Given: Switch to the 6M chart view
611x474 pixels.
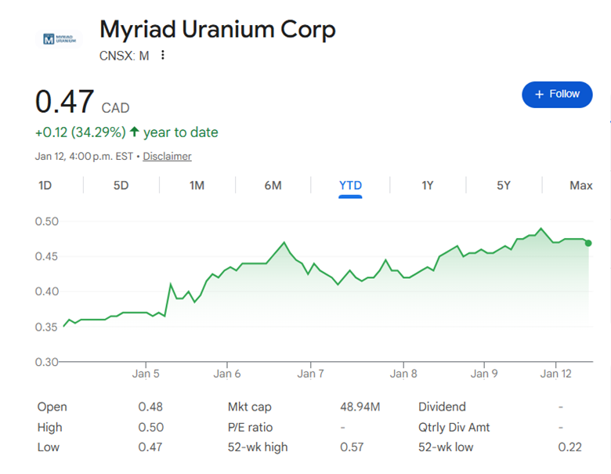Looking at the screenshot, I should [x=273, y=186].
